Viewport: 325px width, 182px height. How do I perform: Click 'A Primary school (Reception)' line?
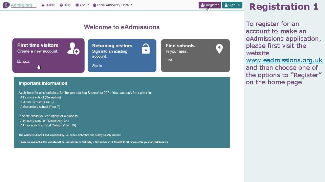(x=41, y=97)
